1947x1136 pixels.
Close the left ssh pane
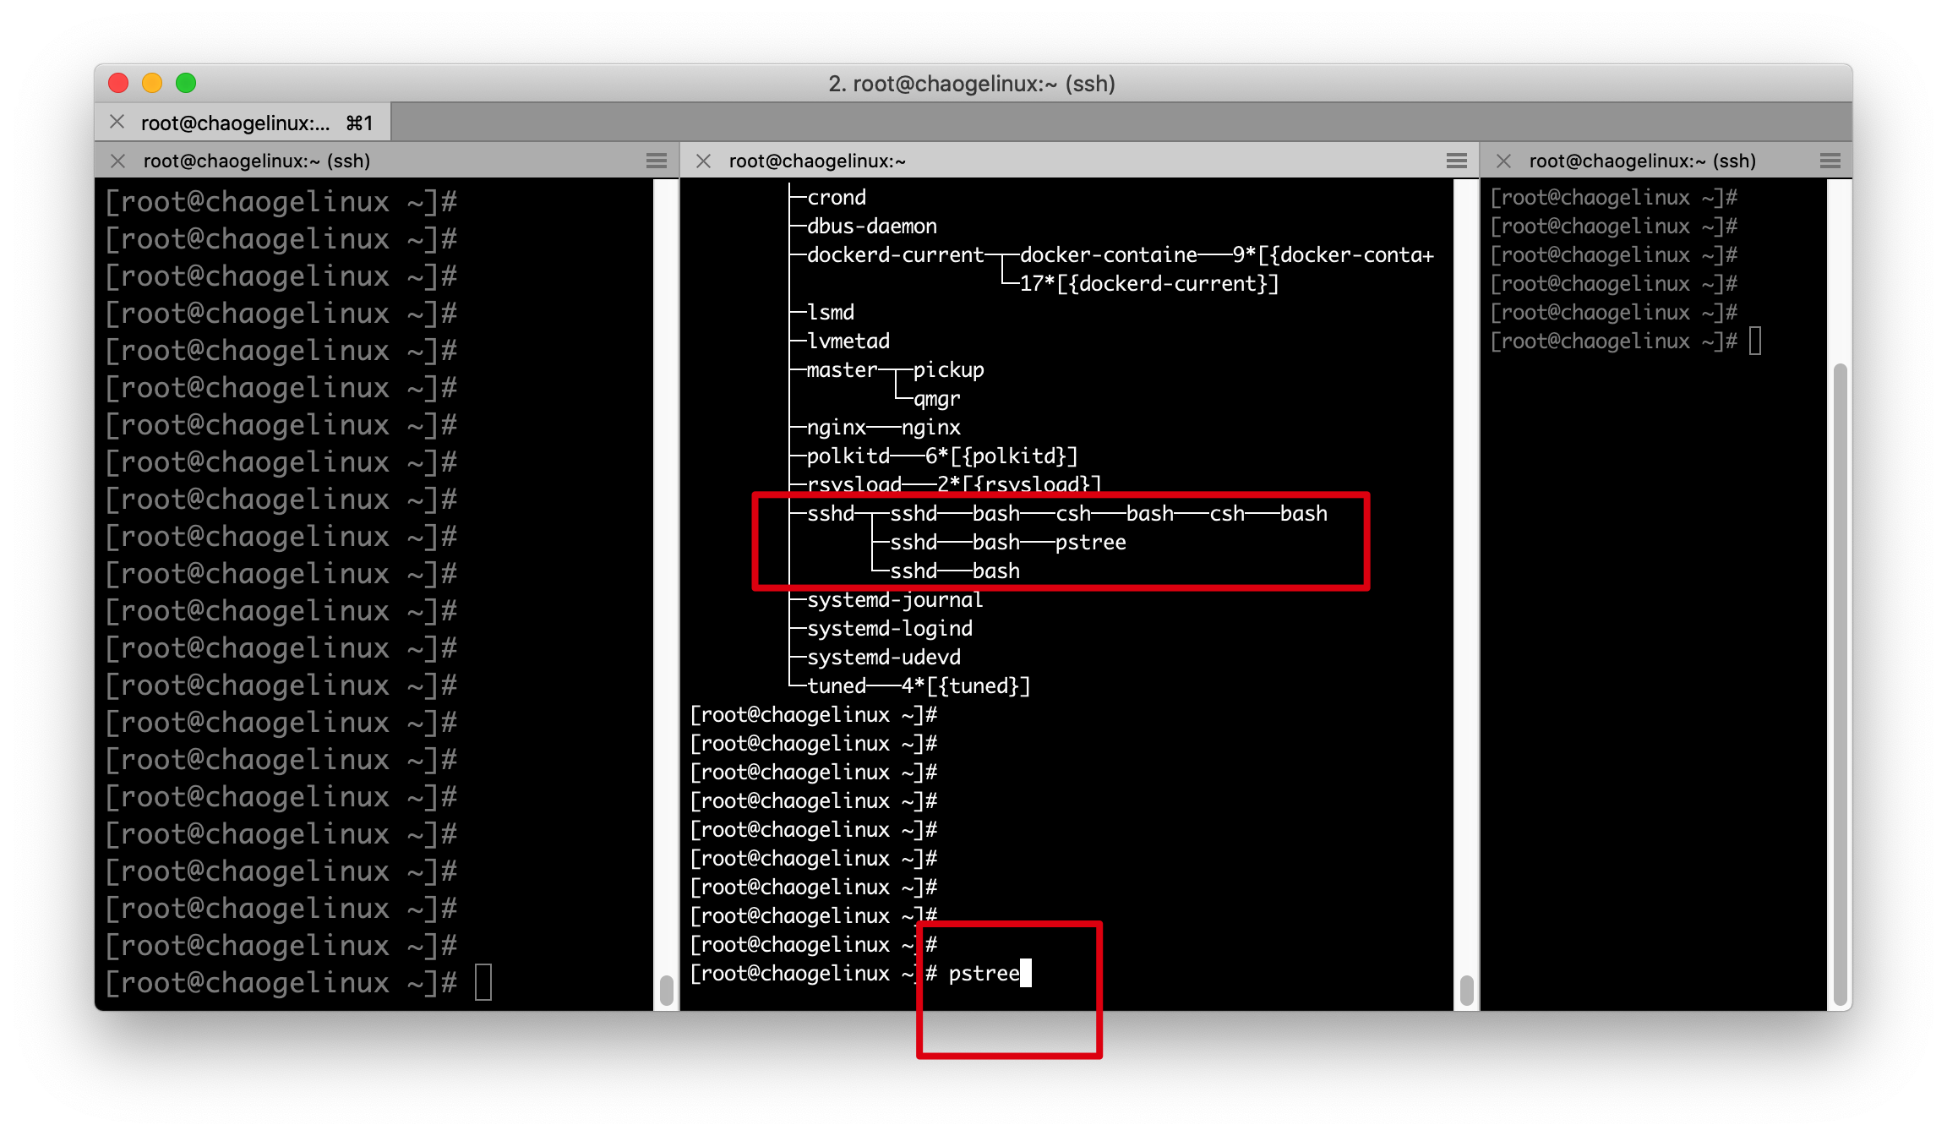point(118,161)
